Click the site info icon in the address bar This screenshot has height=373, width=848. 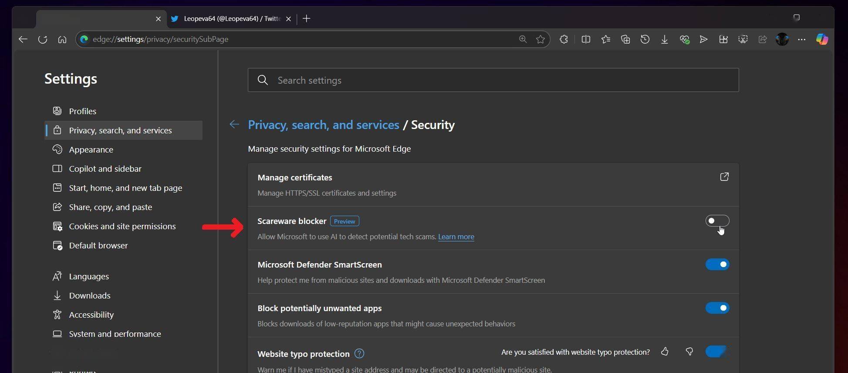coord(84,39)
